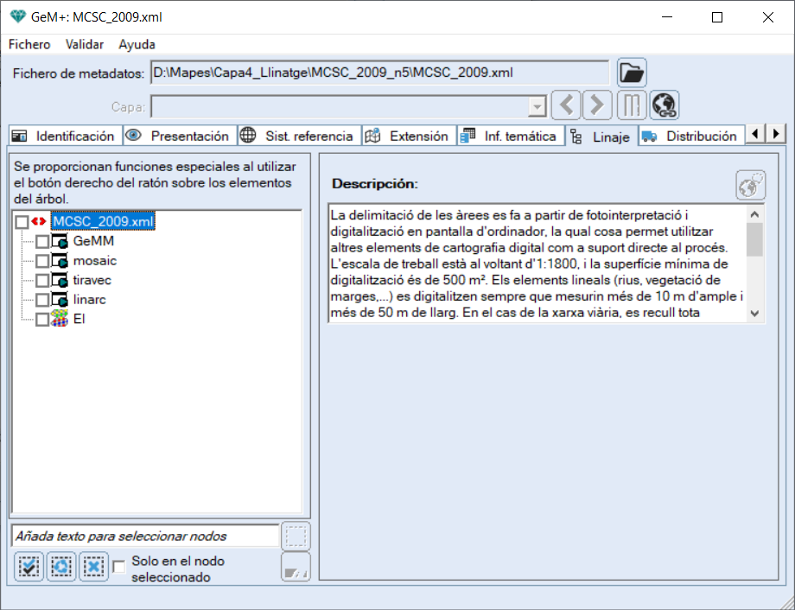Tick the tiravec node checkbox
The width and height of the screenshot is (795, 610).
click(42, 281)
